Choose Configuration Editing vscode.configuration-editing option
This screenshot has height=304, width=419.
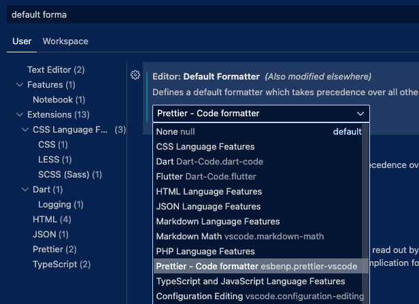[258, 296]
